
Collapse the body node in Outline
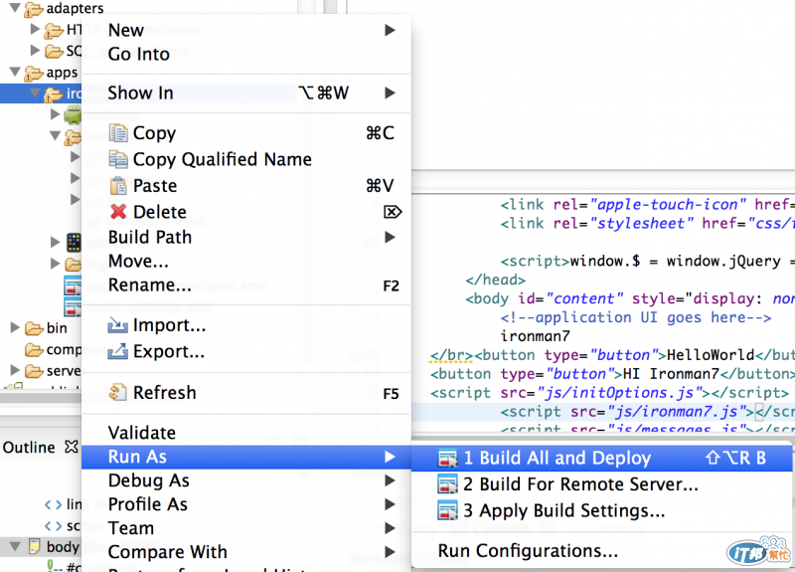click(x=15, y=546)
